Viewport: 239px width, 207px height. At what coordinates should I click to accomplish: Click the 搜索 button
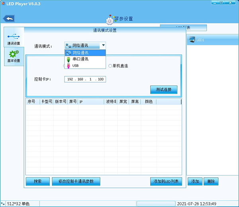[37, 181]
